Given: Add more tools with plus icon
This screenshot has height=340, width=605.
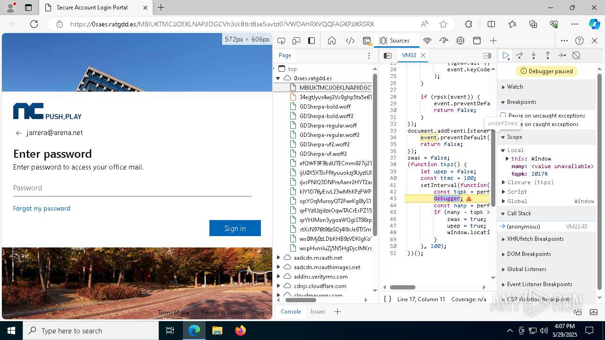Looking at the screenshot, I should [493, 41].
